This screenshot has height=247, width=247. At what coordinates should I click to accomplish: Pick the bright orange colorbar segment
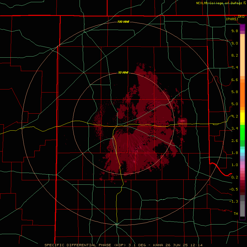[242, 94]
